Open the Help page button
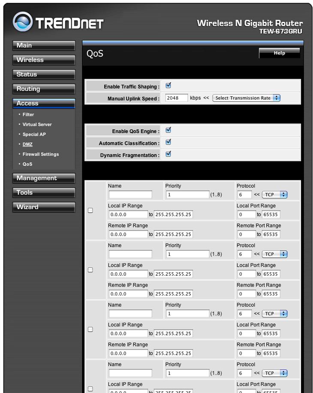 279,53
